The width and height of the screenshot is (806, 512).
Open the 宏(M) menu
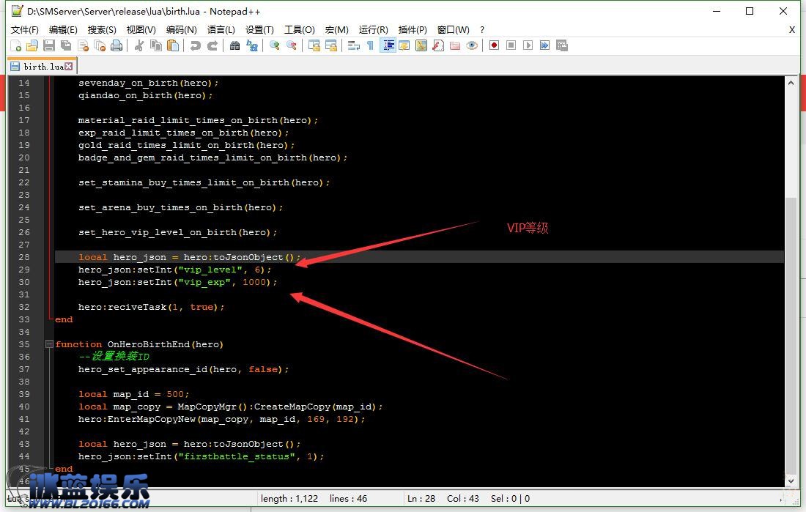tap(337, 30)
